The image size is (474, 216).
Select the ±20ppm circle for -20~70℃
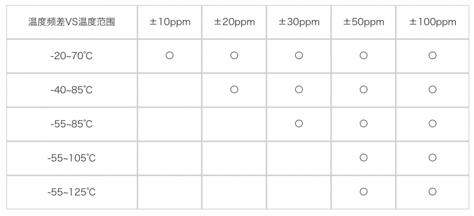coord(234,56)
